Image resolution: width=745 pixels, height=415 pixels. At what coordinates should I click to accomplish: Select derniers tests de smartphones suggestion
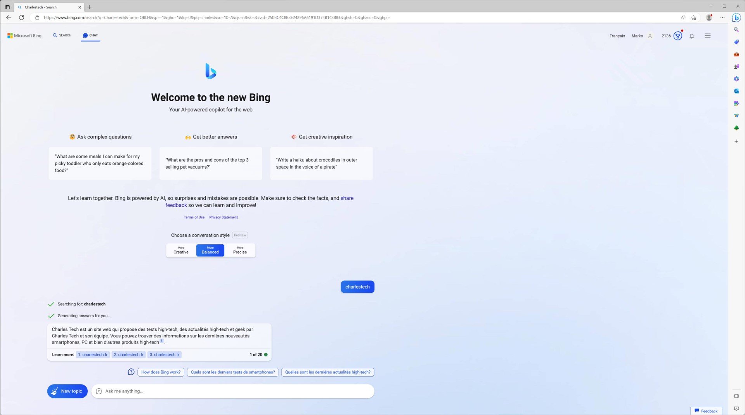(x=233, y=372)
